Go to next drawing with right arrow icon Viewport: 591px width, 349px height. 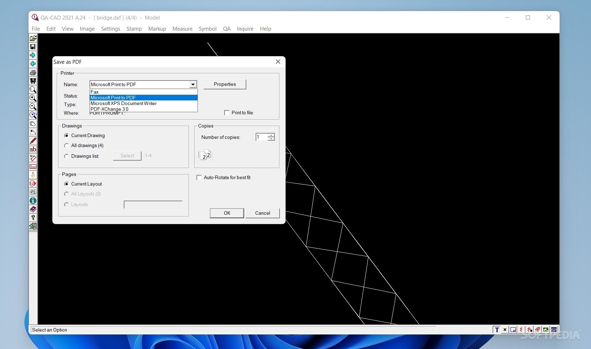tap(33, 55)
